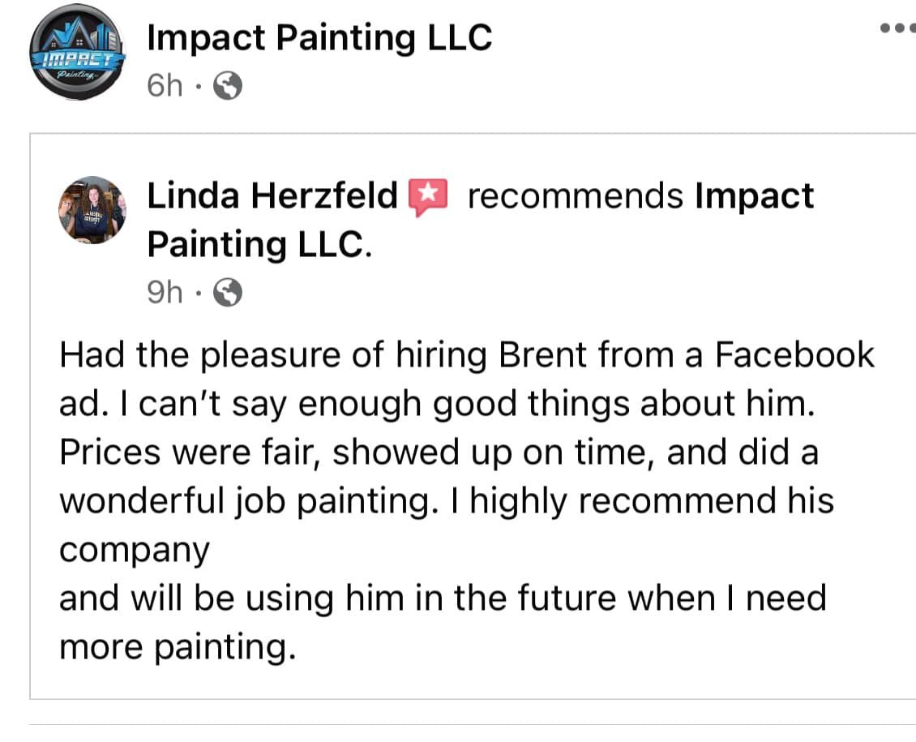Click the line reading company alone
The width and height of the screenshot is (916, 742).
[x=135, y=551]
